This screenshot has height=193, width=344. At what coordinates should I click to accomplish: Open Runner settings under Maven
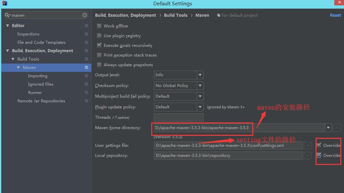pos(35,93)
